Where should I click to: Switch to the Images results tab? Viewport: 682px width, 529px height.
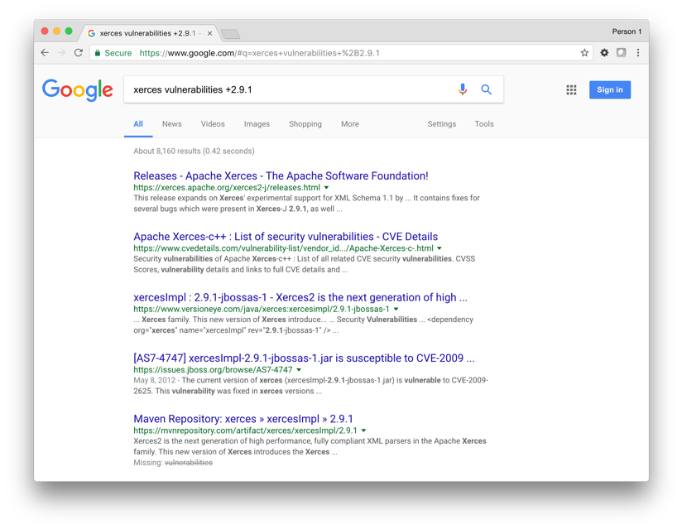[257, 124]
